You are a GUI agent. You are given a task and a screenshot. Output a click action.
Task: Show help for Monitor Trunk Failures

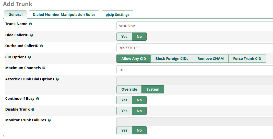pos(49,120)
